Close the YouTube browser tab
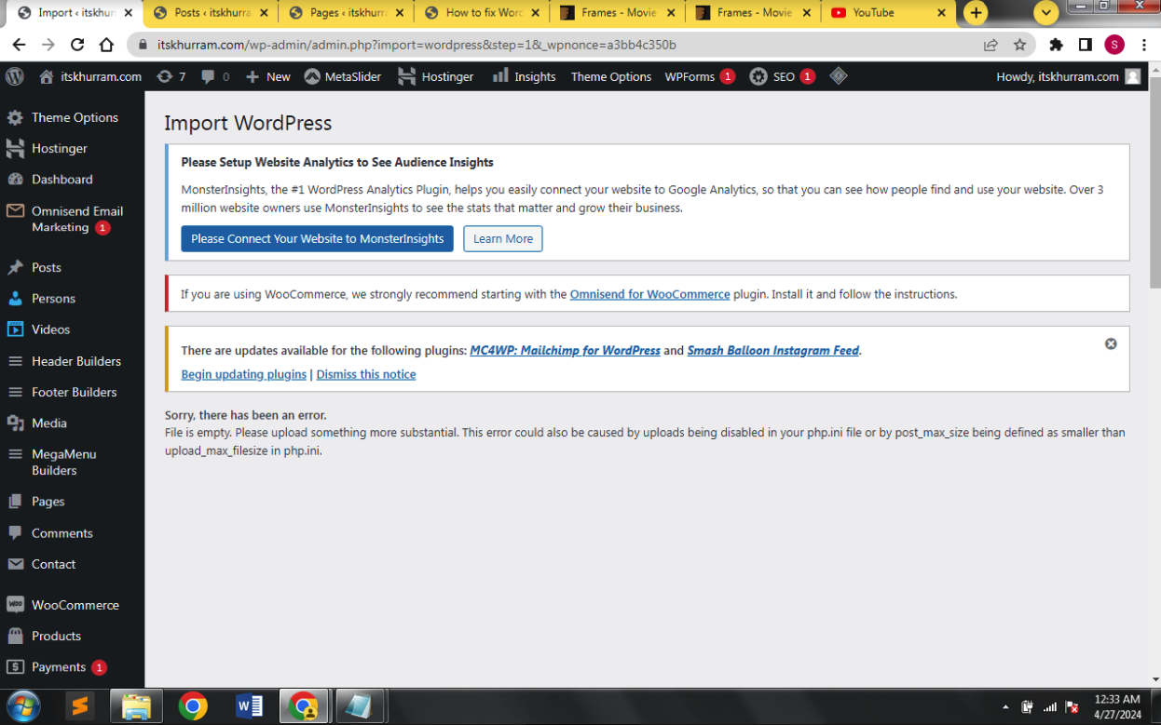The image size is (1161, 725). (941, 13)
